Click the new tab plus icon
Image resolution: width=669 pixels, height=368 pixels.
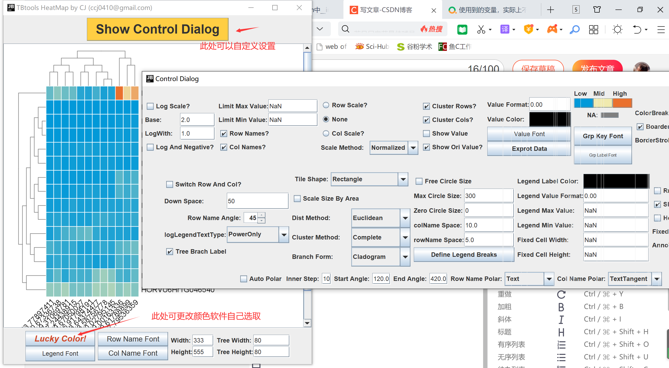[551, 10]
